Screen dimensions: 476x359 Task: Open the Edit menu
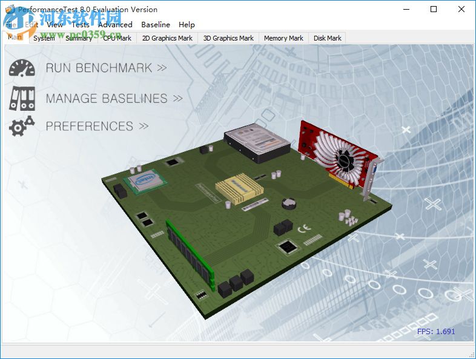pos(31,25)
